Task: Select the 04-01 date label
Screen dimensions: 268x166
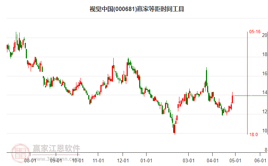Action: [213, 161]
